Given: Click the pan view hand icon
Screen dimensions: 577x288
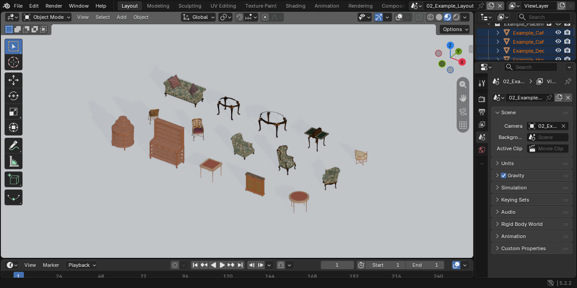Looking at the screenshot, I should click(x=463, y=98).
